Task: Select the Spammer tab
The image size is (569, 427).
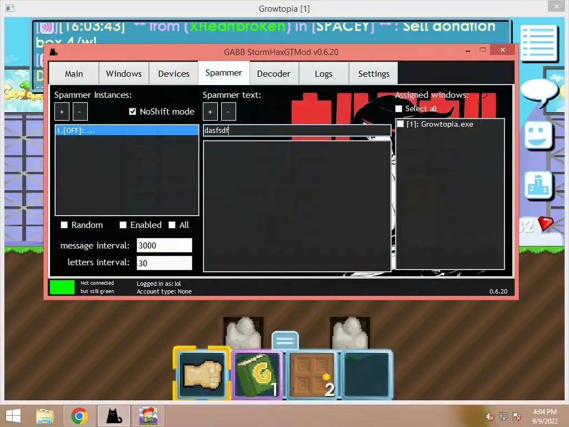Action: (x=223, y=73)
